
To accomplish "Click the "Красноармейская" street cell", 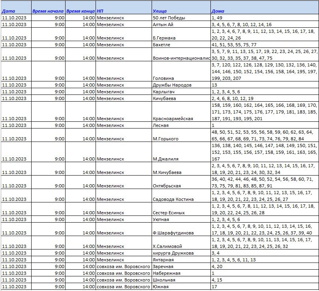I will point(180,119).
